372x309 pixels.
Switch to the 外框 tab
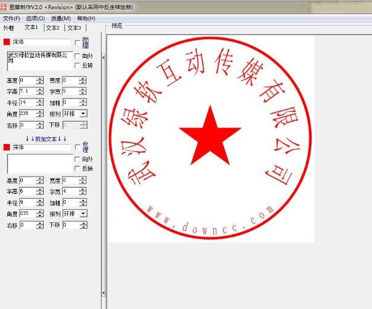(9, 28)
